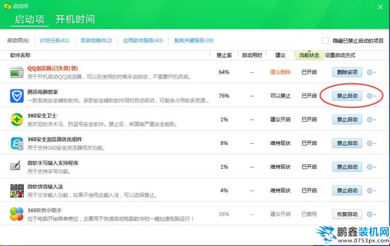
Task: Click 删除该项 button for QQ浏览器
Action: click(347, 72)
